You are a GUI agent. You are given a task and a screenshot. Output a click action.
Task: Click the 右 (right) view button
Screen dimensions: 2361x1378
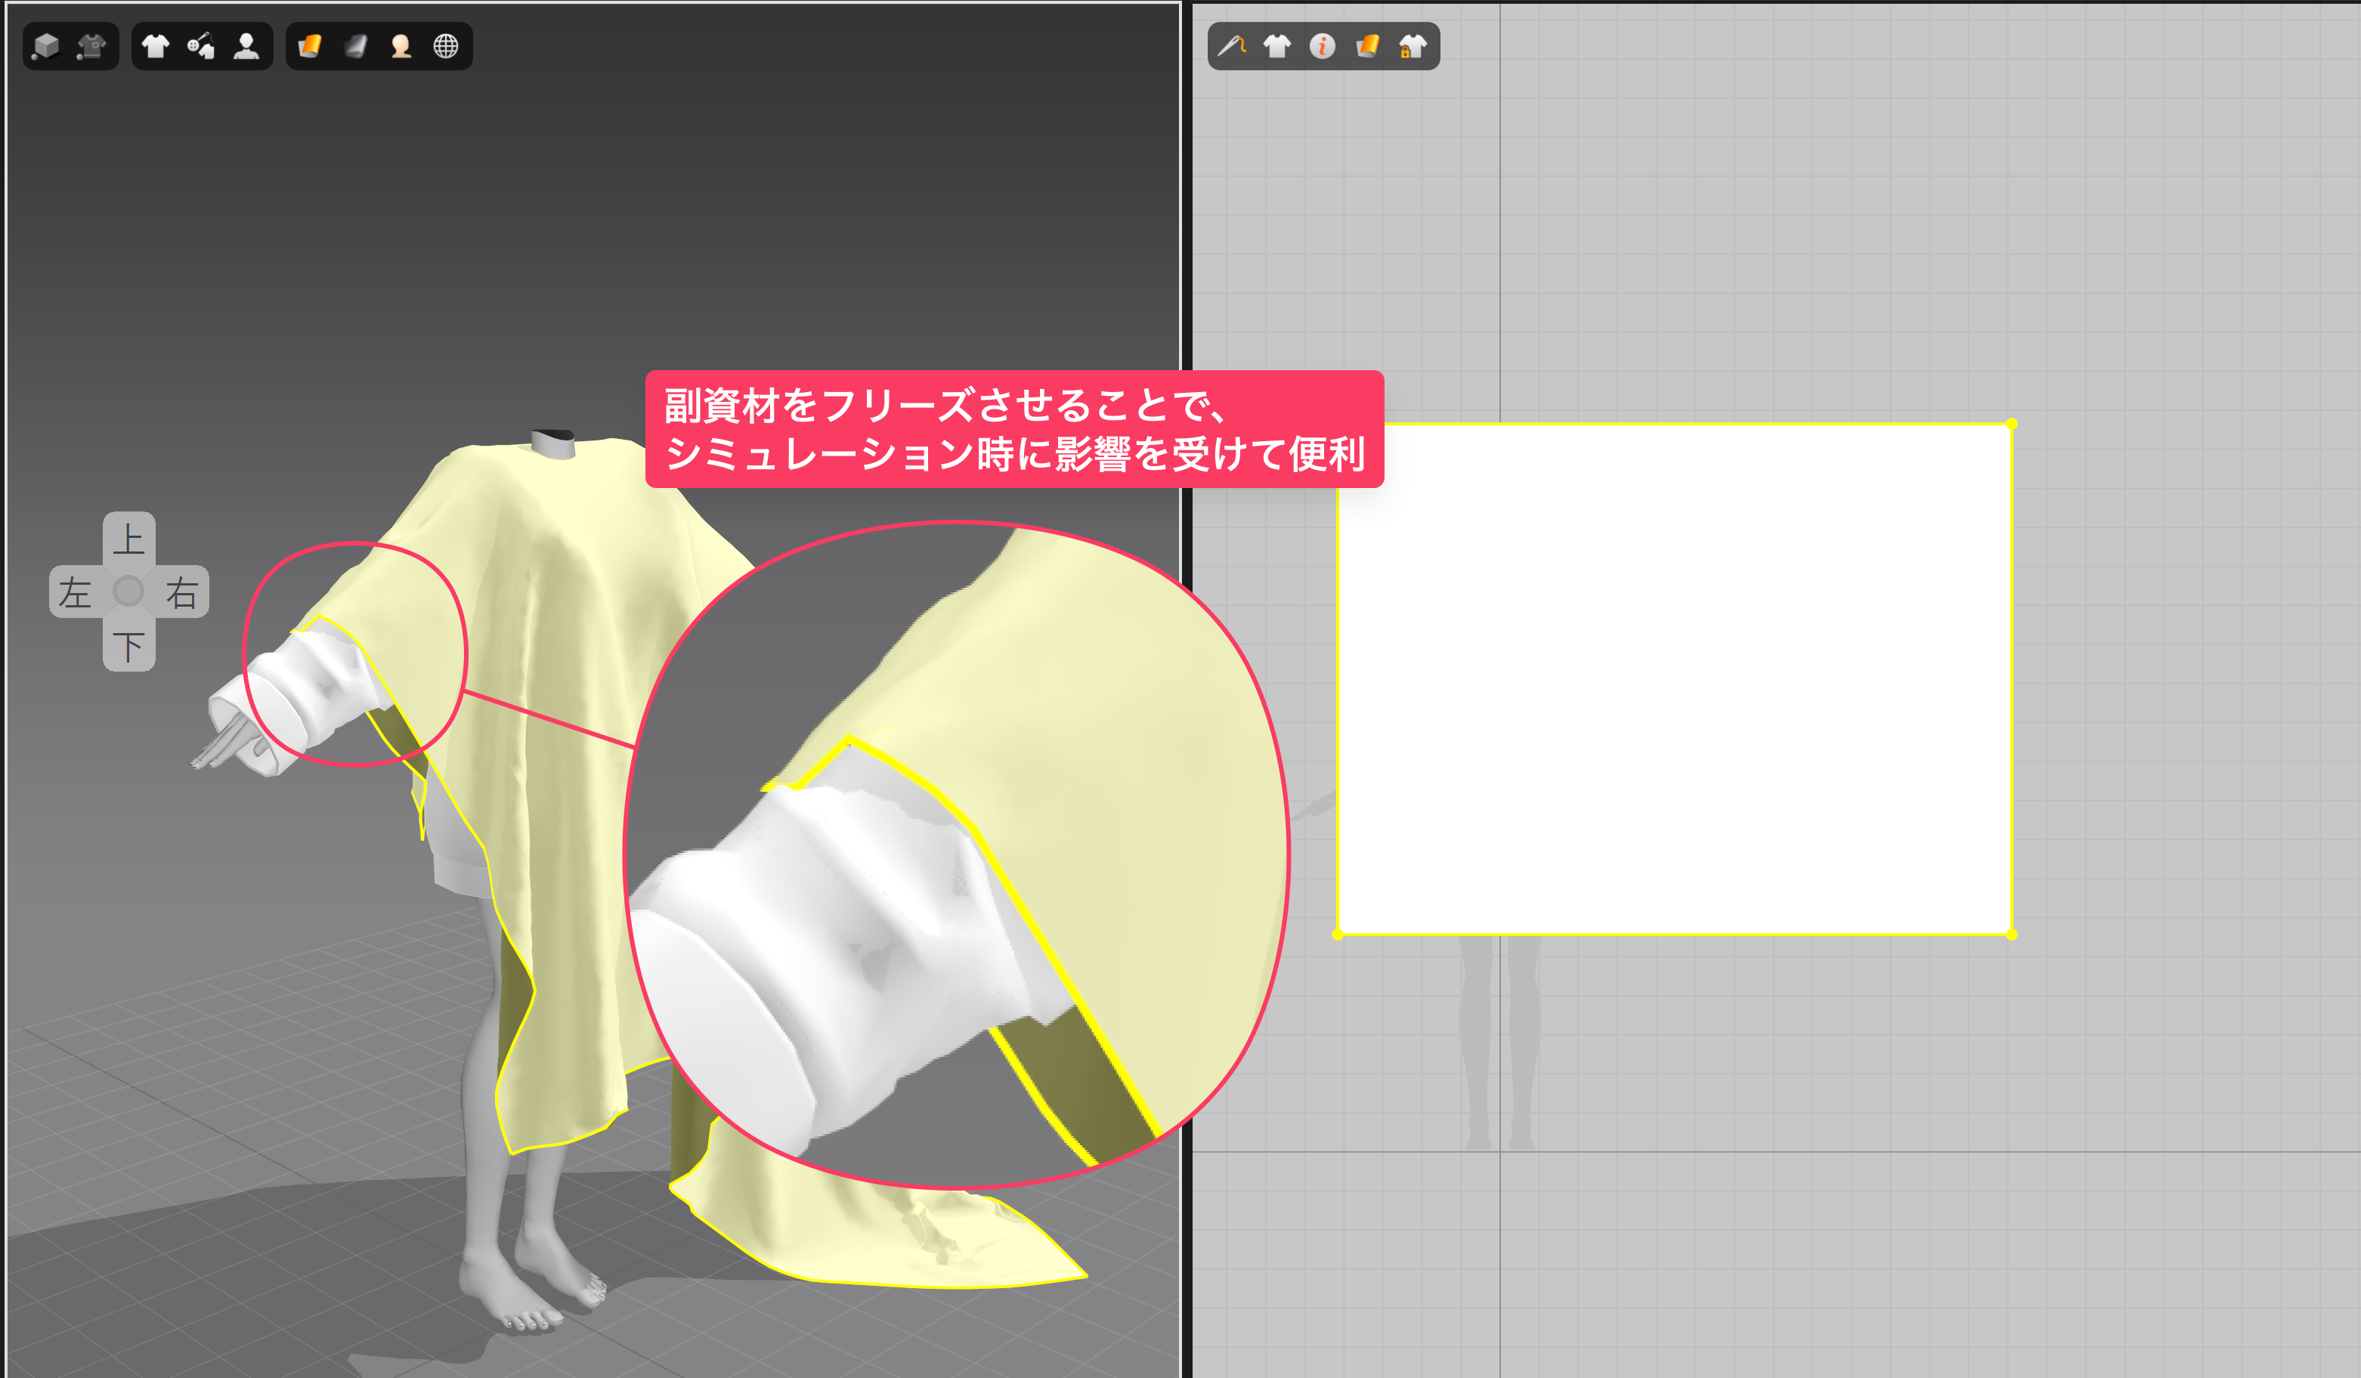tap(181, 592)
